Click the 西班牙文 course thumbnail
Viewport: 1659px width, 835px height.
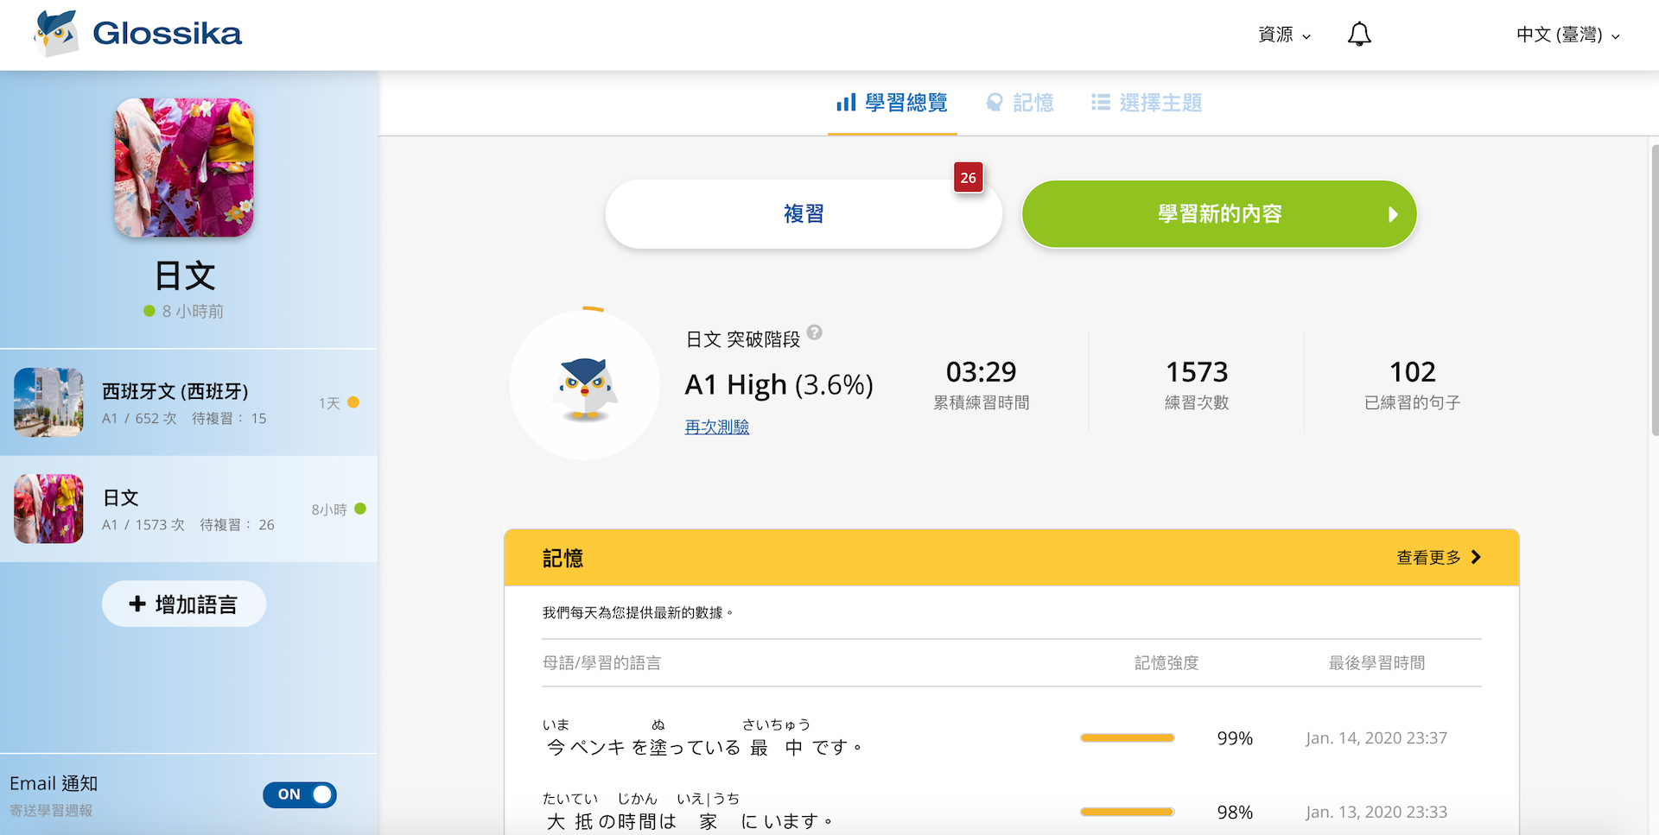48,402
